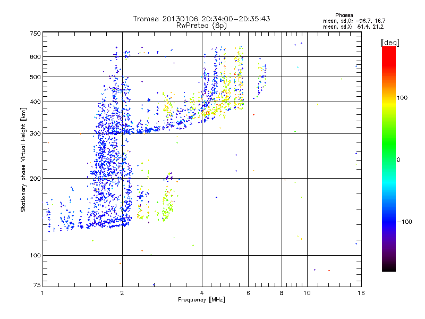Click the y-axis tick label '200'
Viewport: 425px width, 319px height.
click(x=35, y=179)
